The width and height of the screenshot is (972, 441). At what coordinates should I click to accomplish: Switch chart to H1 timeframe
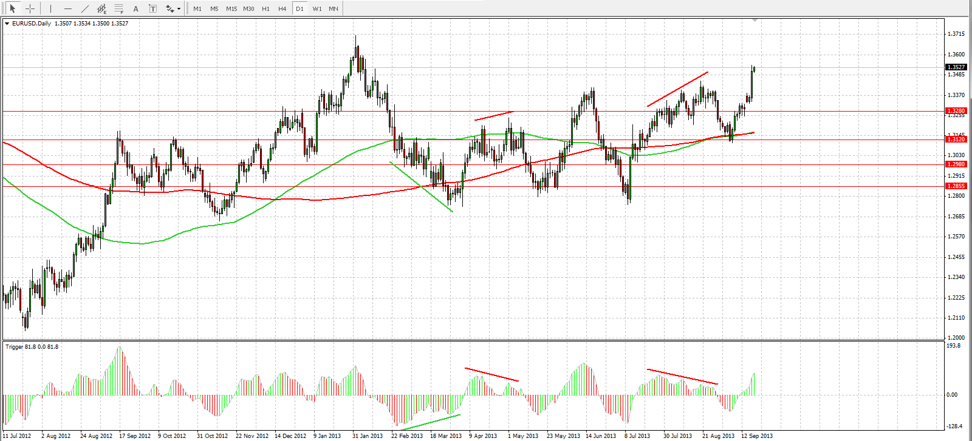(x=265, y=9)
